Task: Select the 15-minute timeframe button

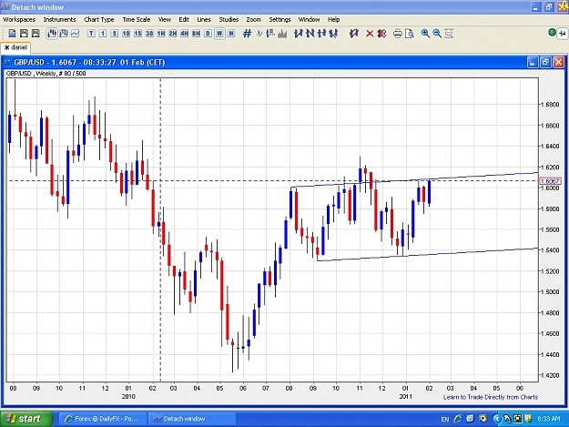Action: pyautogui.click(x=137, y=34)
